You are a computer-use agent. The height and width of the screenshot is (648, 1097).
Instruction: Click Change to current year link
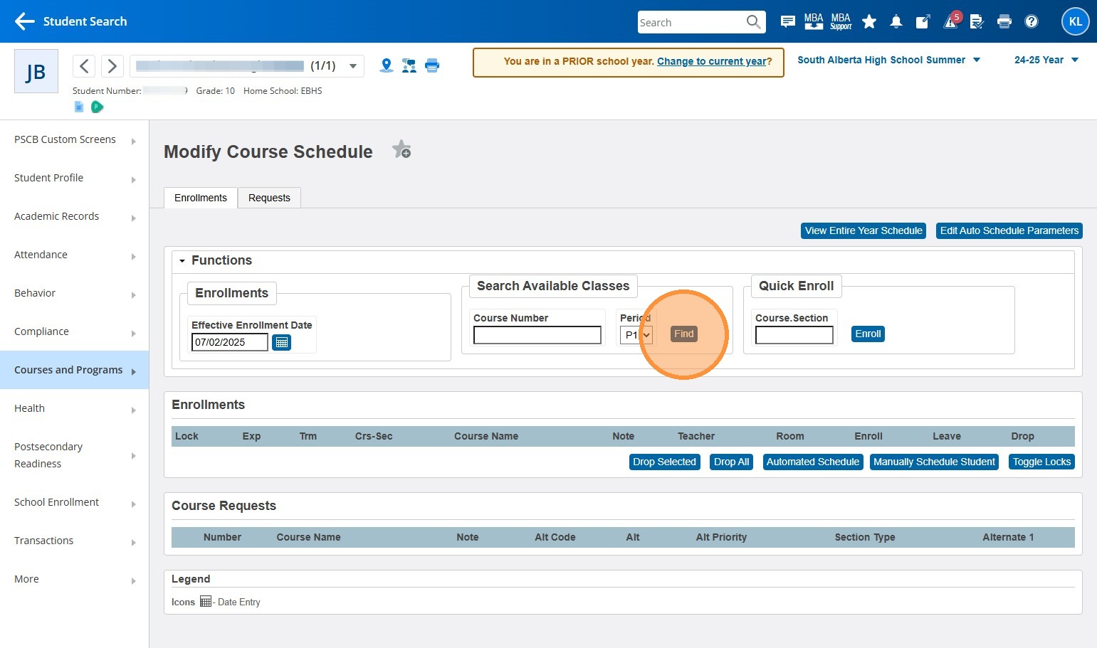713,61
